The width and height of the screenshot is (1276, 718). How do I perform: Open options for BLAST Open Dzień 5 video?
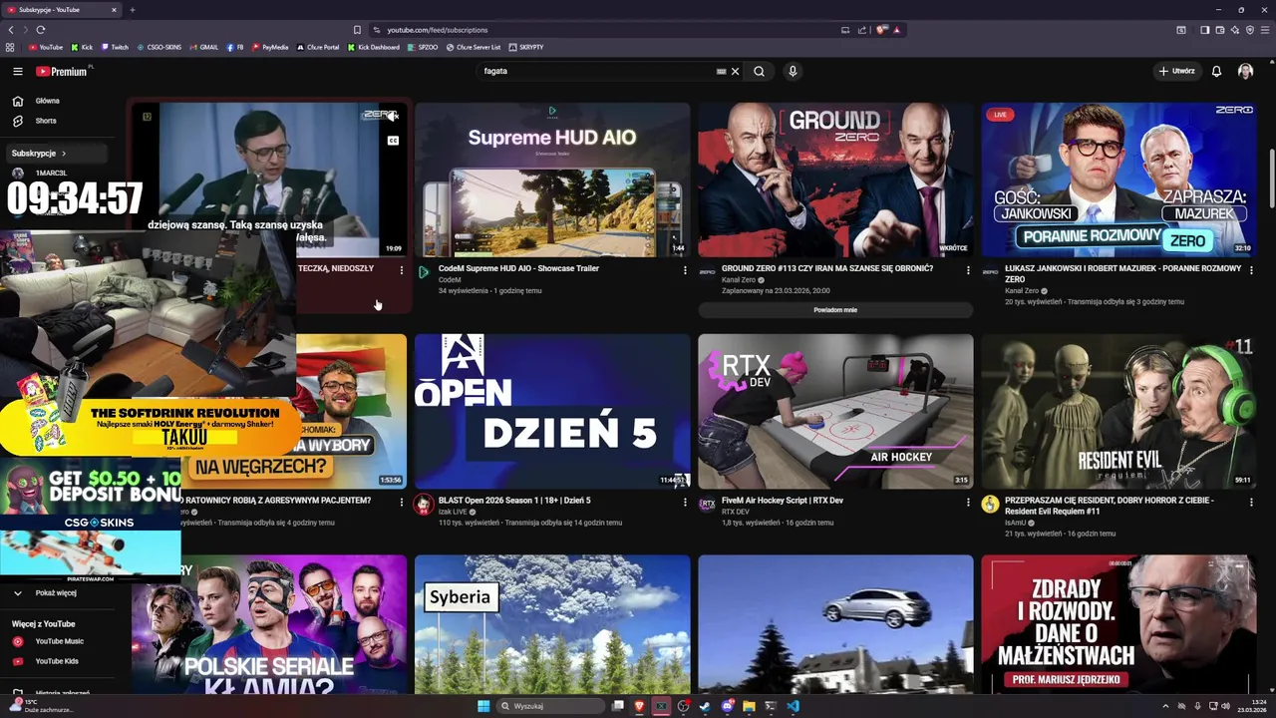(x=685, y=502)
